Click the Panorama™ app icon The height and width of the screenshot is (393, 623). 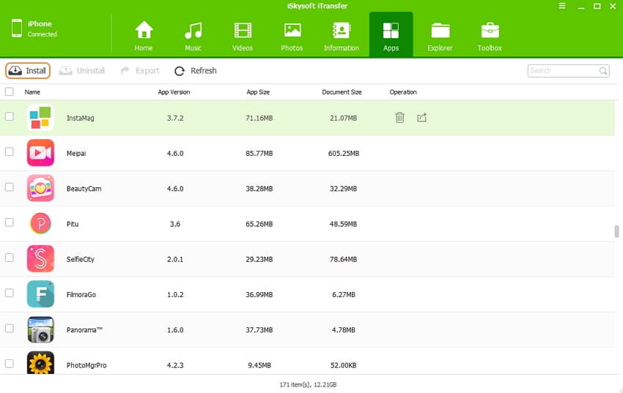click(x=40, y=329)
